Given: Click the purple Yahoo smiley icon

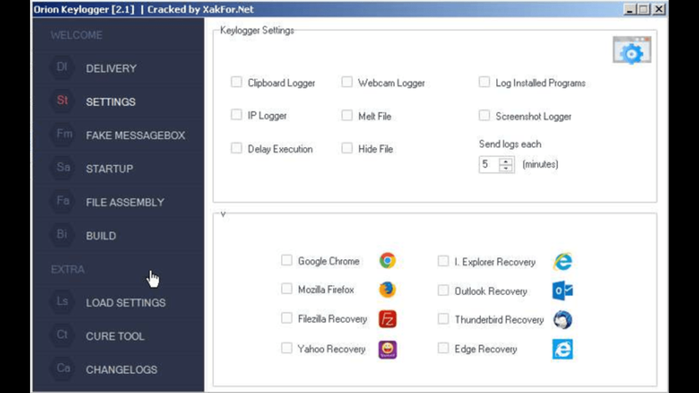Looking at the screenshot, I should point(388,349).
